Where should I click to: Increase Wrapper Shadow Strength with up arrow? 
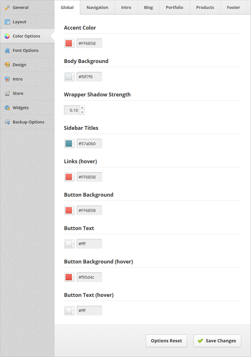pos(82,108)
